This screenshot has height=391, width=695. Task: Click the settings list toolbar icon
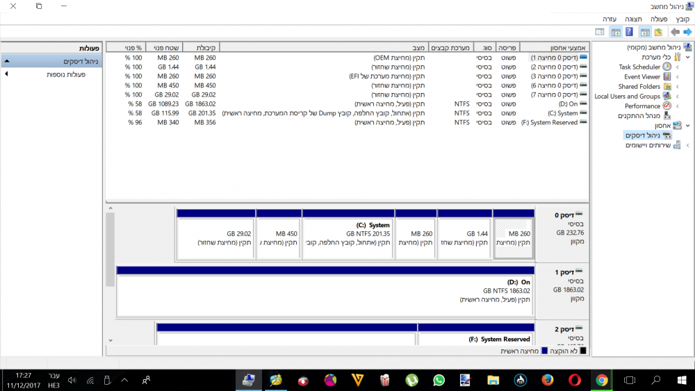(600, 32)
